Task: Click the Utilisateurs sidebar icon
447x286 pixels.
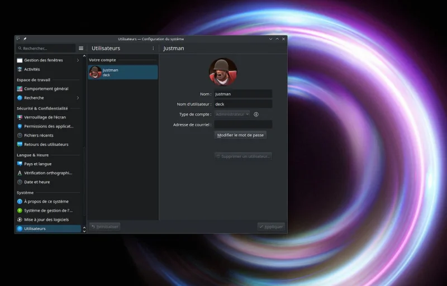Action: point(20,228)
